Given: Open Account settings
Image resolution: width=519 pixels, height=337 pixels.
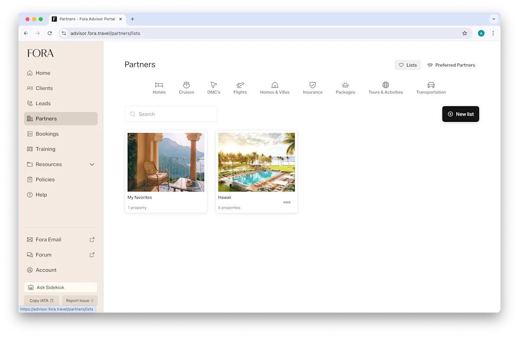Looking at the screenshot, I should [x=61, y=270].
